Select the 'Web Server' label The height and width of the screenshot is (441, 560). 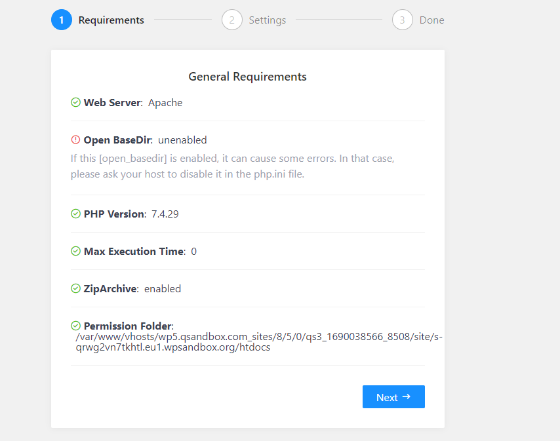tap(113, 103)
